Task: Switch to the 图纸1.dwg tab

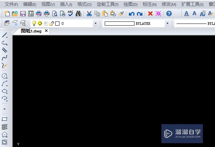Action: (x=31, y=31)
